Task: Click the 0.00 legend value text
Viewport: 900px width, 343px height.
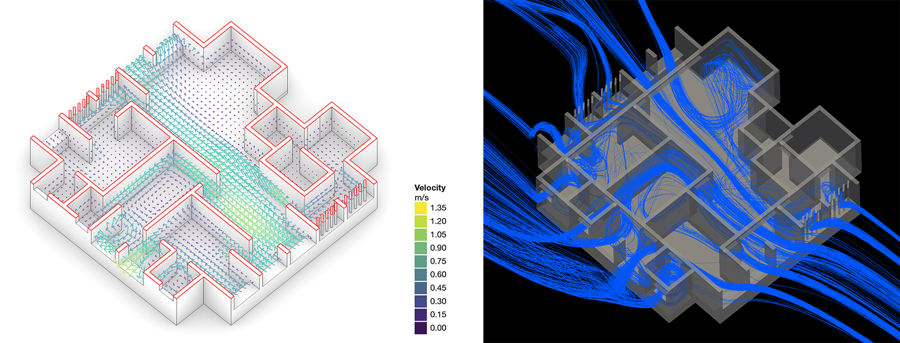Action: pyautogui.click(x=438, y=328)
